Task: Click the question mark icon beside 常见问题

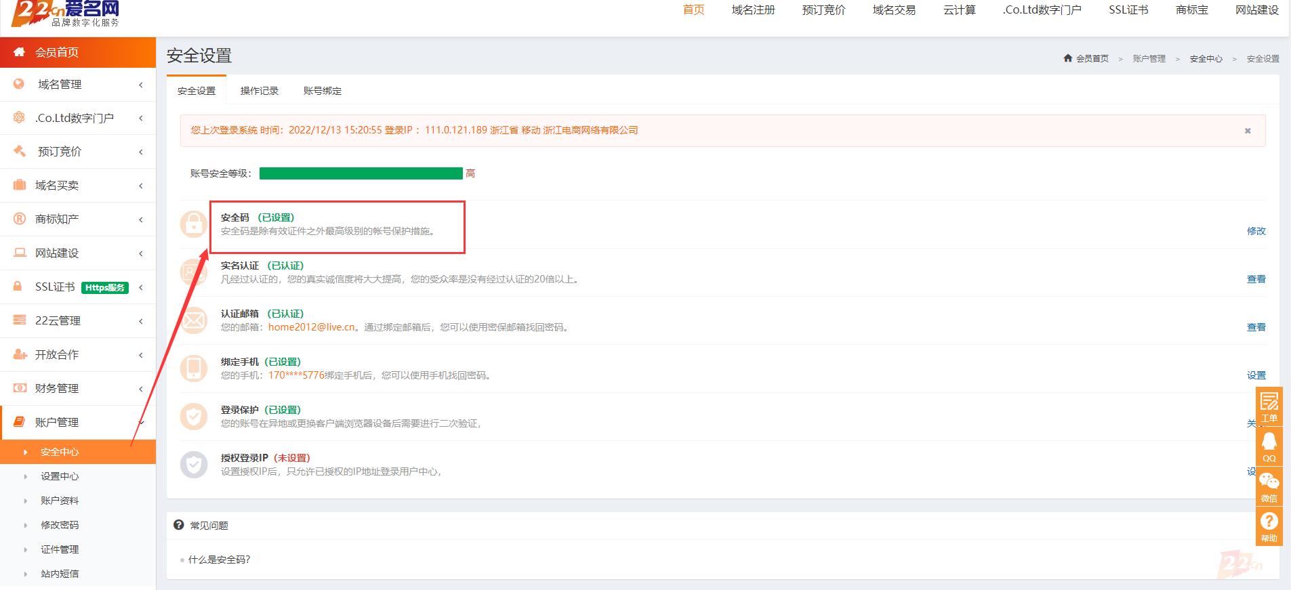Action: click(x=179, y=525)
